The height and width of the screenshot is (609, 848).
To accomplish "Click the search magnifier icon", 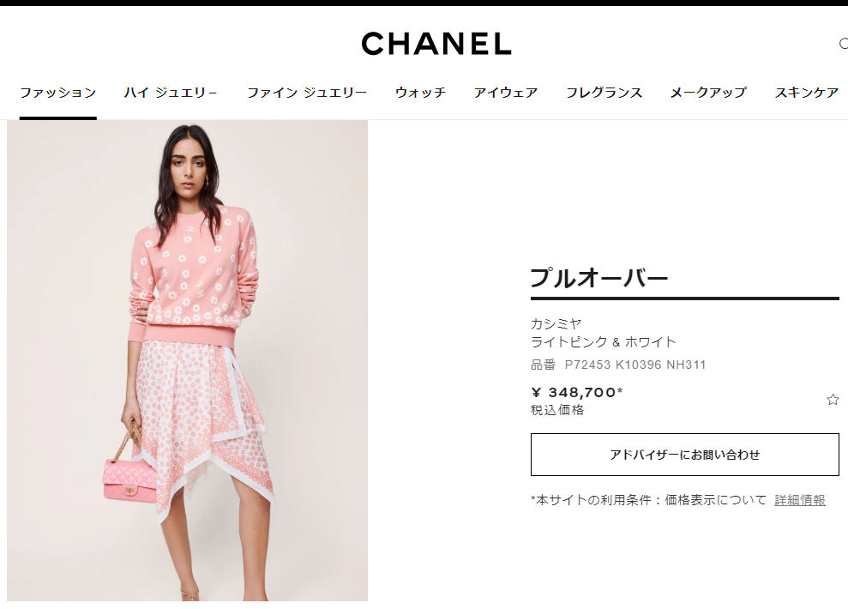I will point(844,44).
